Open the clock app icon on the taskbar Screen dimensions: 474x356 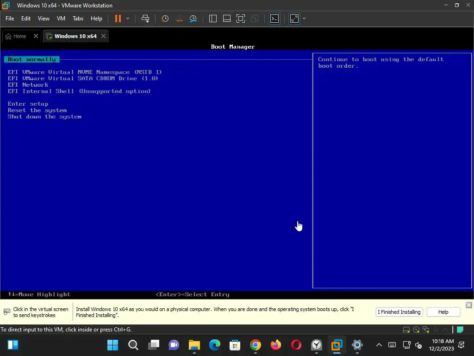(317, 345)
